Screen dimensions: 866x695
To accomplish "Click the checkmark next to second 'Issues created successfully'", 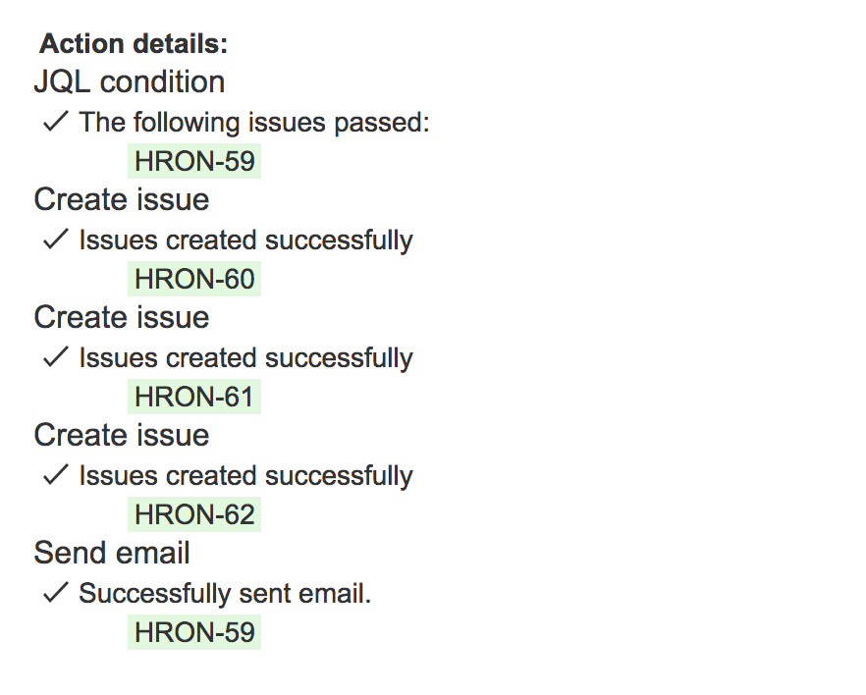I will click(56, 356).
